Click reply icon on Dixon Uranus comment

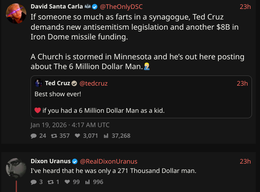click(34, 182)
